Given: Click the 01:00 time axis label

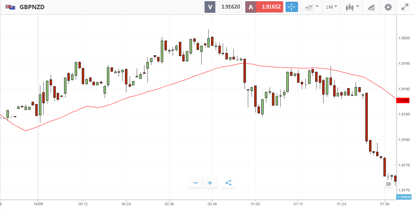Looking at the screenshot, I should click(255, 204).
